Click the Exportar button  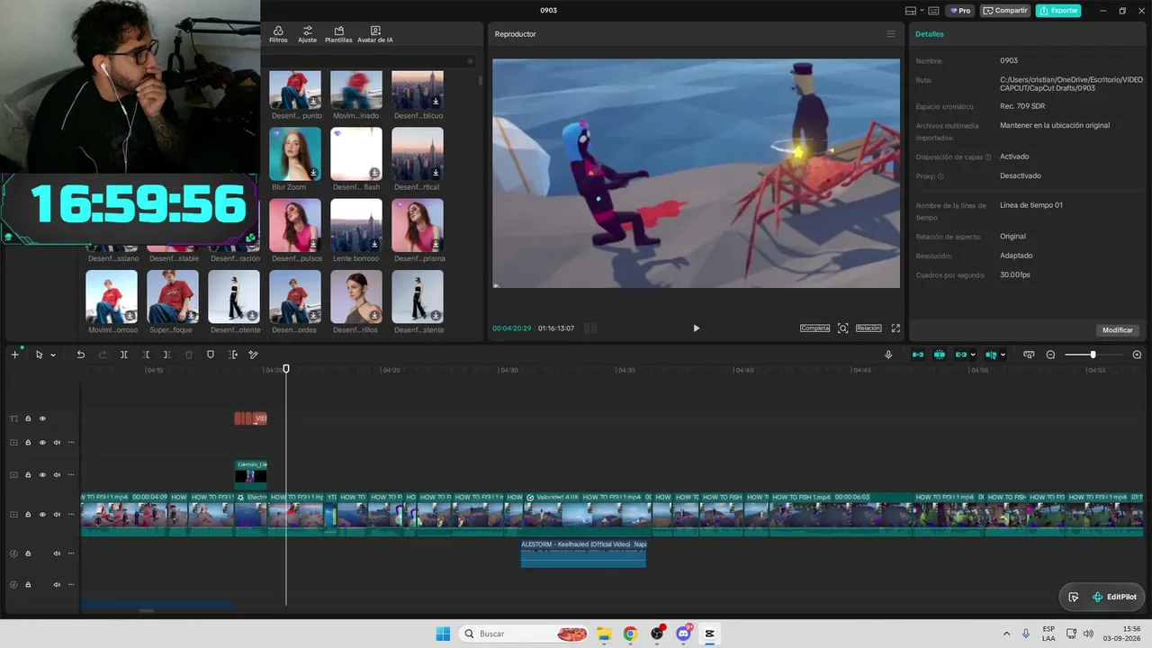point(1058,11)
